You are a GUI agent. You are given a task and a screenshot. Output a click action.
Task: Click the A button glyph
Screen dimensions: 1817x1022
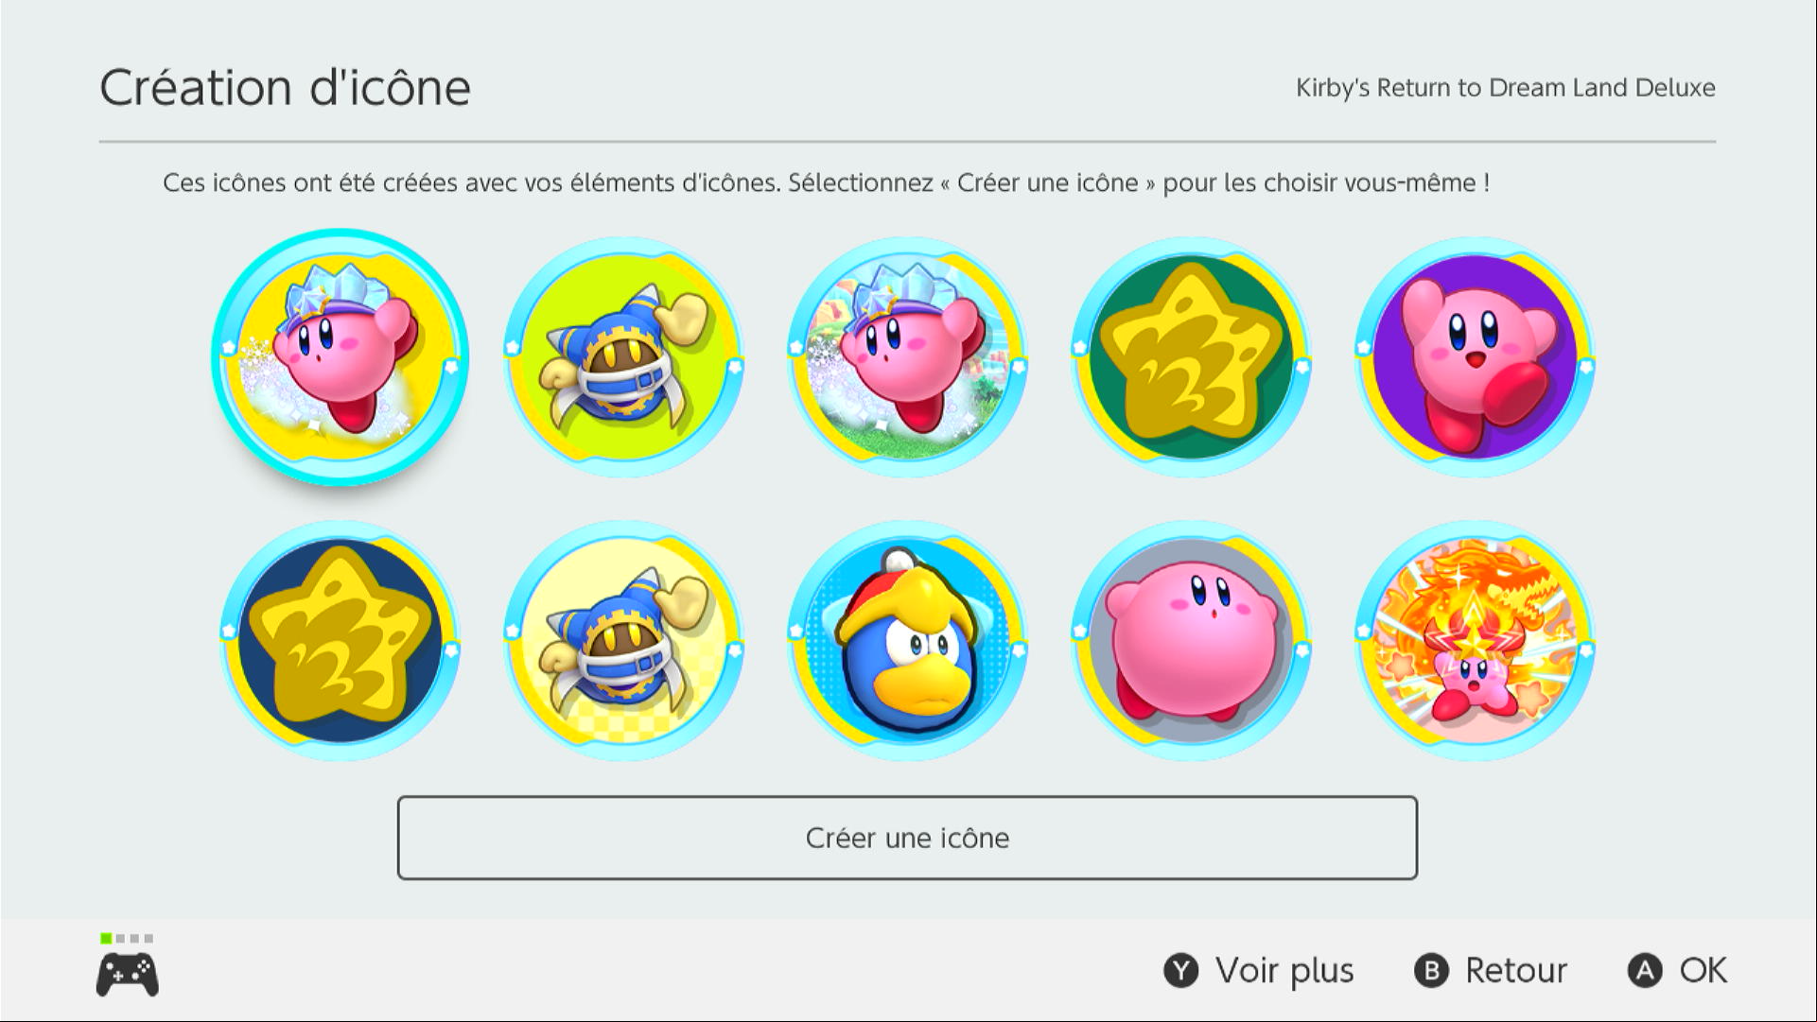1645,971
